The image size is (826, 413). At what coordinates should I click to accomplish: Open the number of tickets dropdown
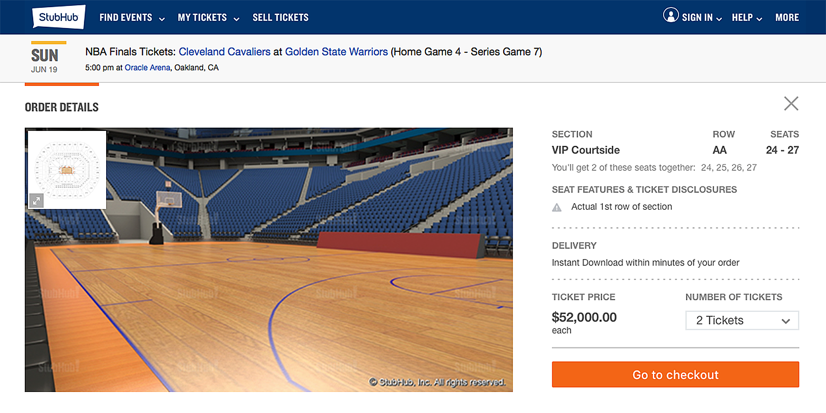(x=742, y=320)
